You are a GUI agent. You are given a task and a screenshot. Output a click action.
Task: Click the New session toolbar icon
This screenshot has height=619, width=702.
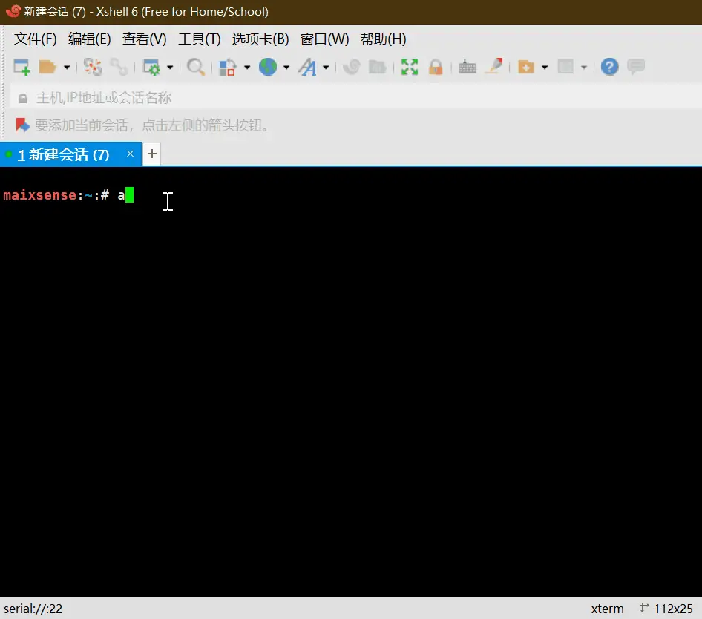click(22, 68)
